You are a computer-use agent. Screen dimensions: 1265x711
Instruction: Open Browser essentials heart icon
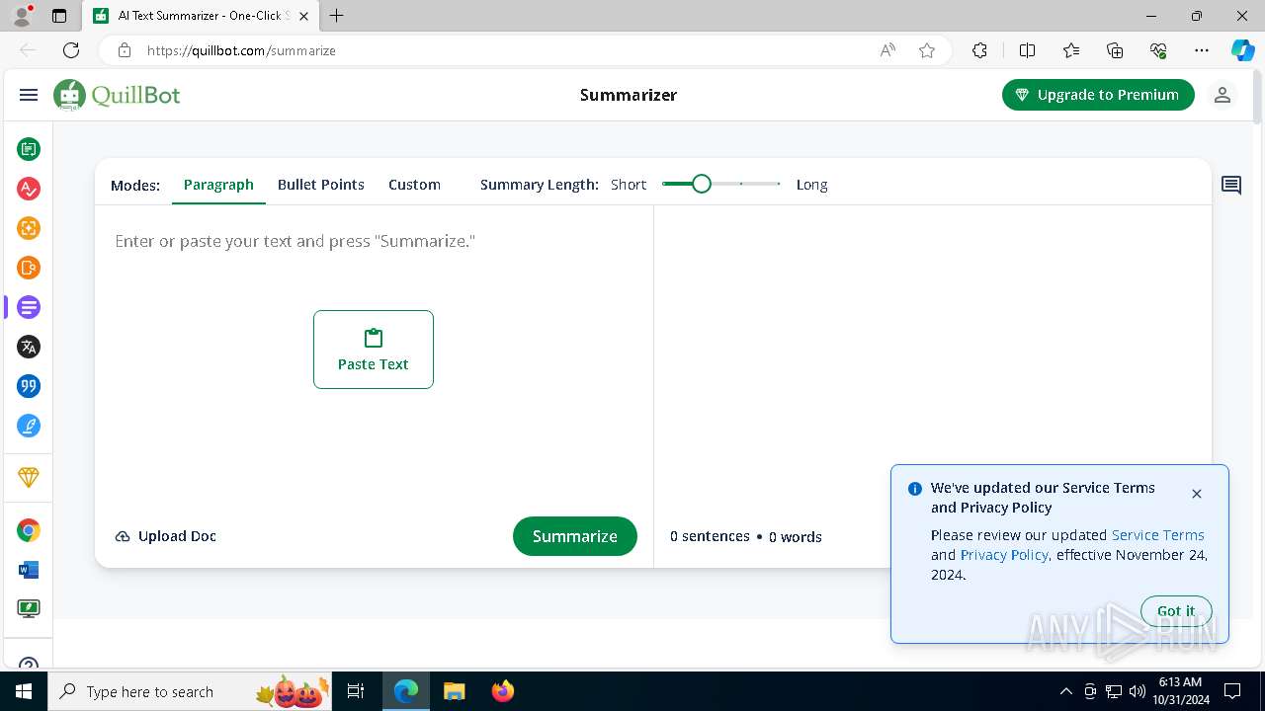pyautogui.click(x=1158, y=50)
